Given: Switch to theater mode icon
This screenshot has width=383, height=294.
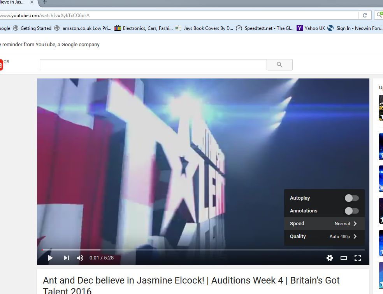Looking at the screenshot, I should click(x=344, y=258).
